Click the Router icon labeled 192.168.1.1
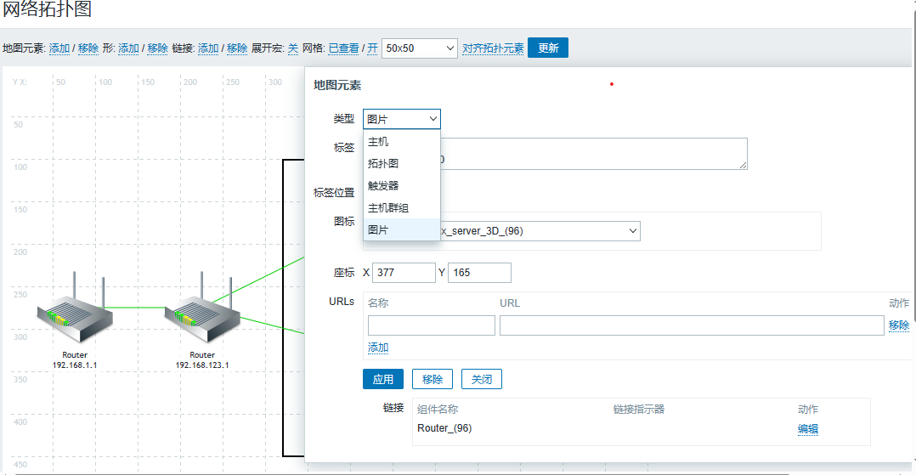916x475 pixels. (75, 311)
